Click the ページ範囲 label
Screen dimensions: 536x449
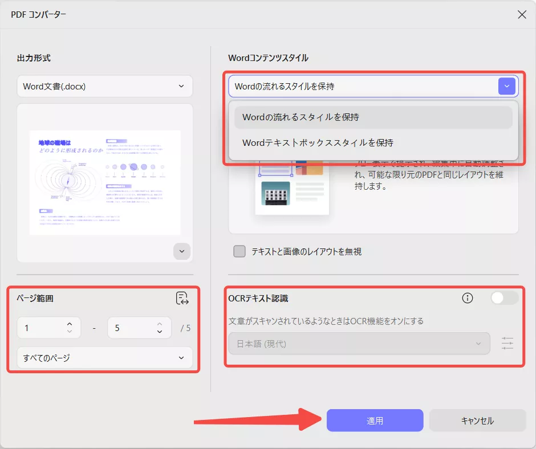coord(35,299)
